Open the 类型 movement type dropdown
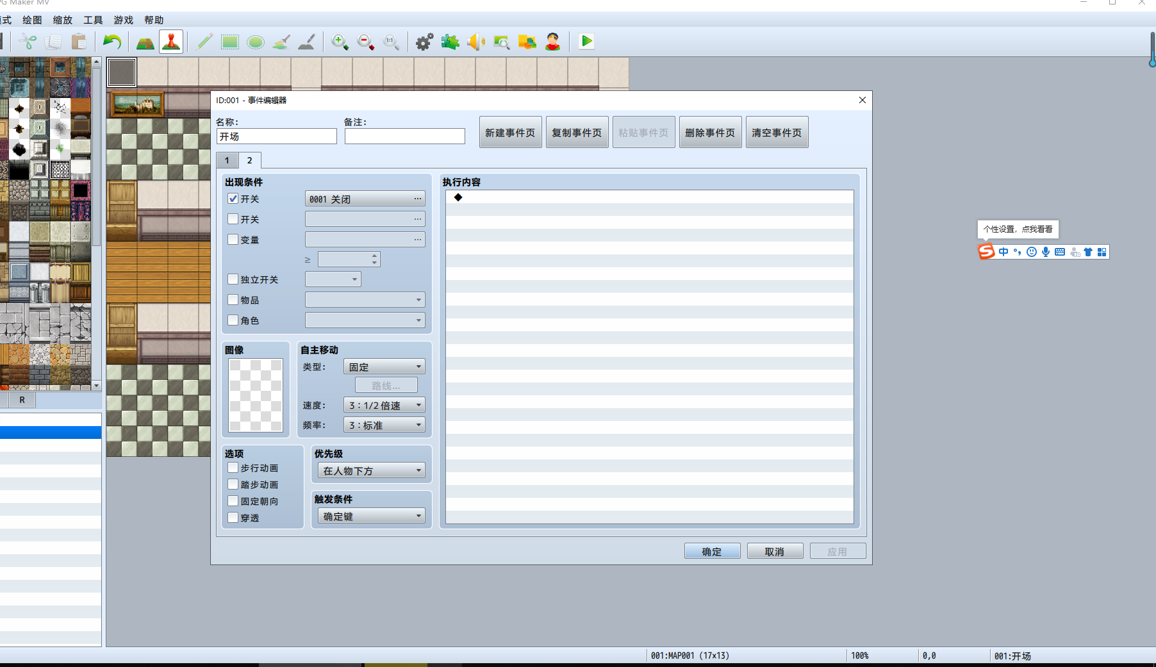Image resolution: width=1156 pixels, height=667 pixels. (384, 367)
